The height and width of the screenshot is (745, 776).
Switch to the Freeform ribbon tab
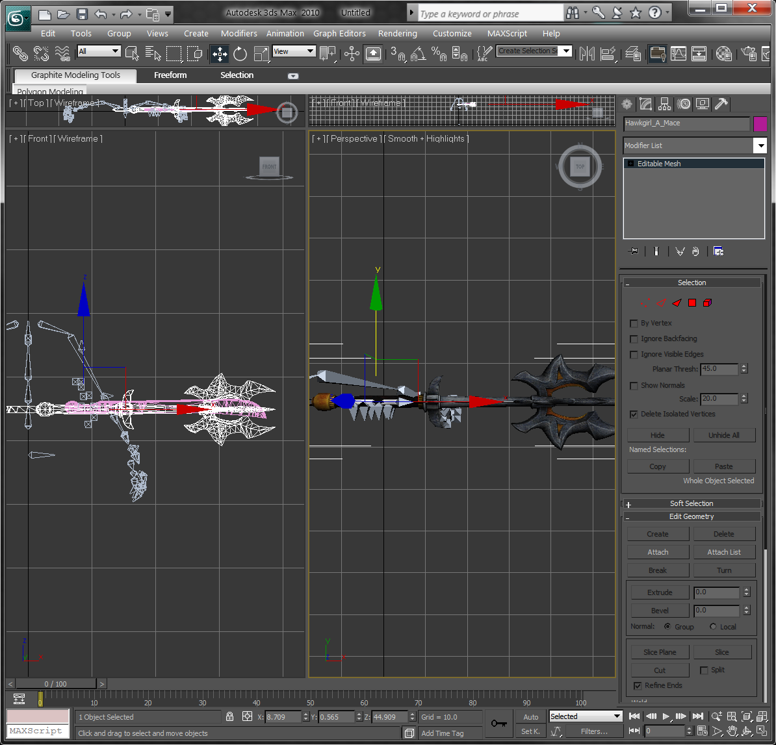tap(170, 75)
